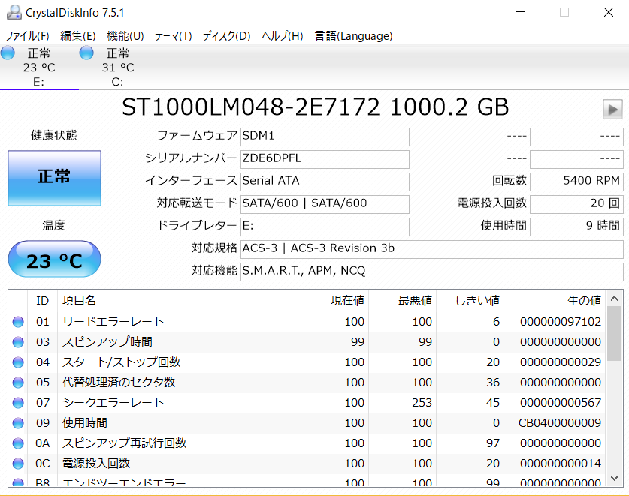
Task: Click the rotation field 5400 RPM
Action: point(576,182)
